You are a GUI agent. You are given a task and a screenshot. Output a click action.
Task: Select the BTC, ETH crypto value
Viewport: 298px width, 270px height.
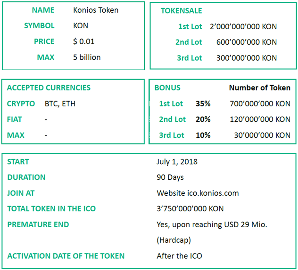(x=60, y=103)
